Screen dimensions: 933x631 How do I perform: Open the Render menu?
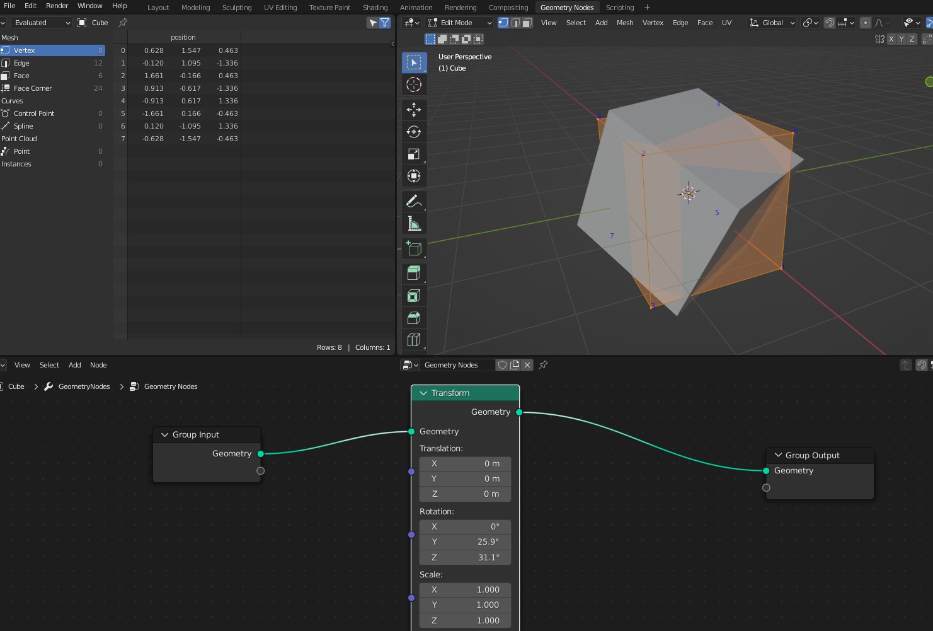[57, 6]
